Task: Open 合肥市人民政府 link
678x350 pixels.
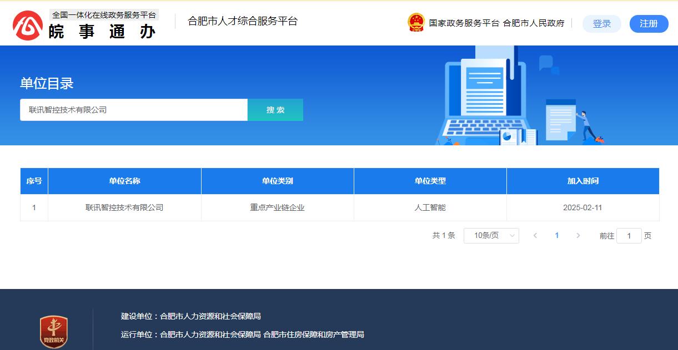Action: [x=533, y=23]
